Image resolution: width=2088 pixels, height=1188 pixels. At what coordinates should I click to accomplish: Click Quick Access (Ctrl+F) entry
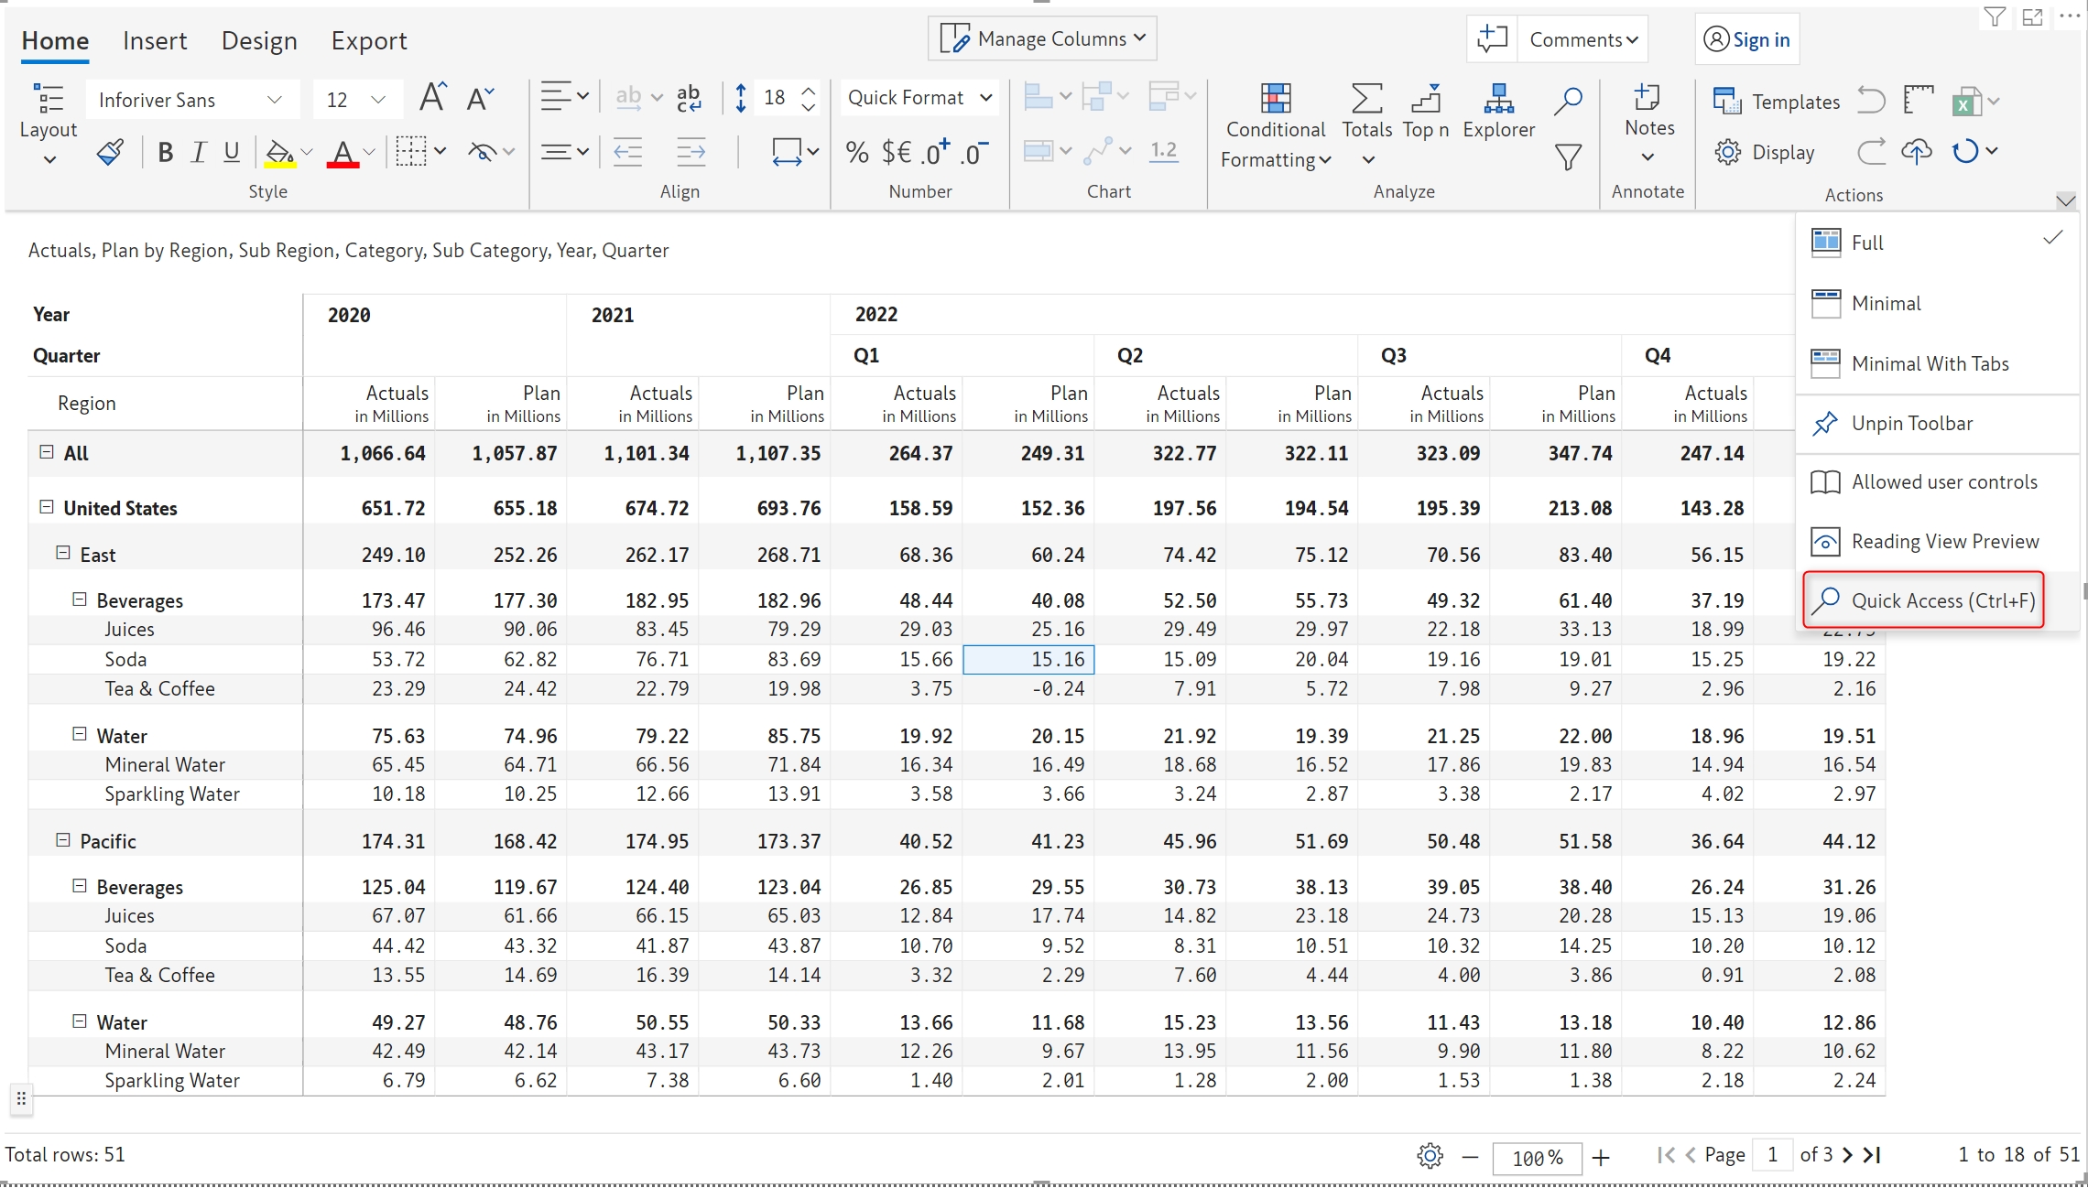click(1923, 600)
